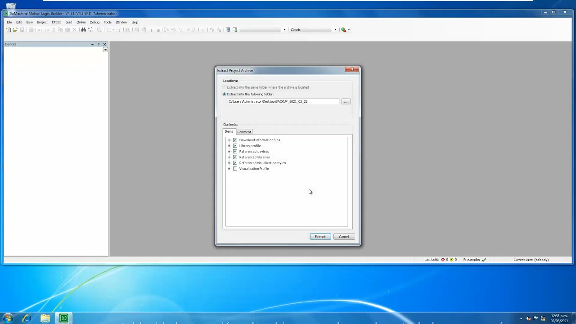Open the Action Center flag icon
Viewport: 576px width, 324px height.
tap(536, 319)
